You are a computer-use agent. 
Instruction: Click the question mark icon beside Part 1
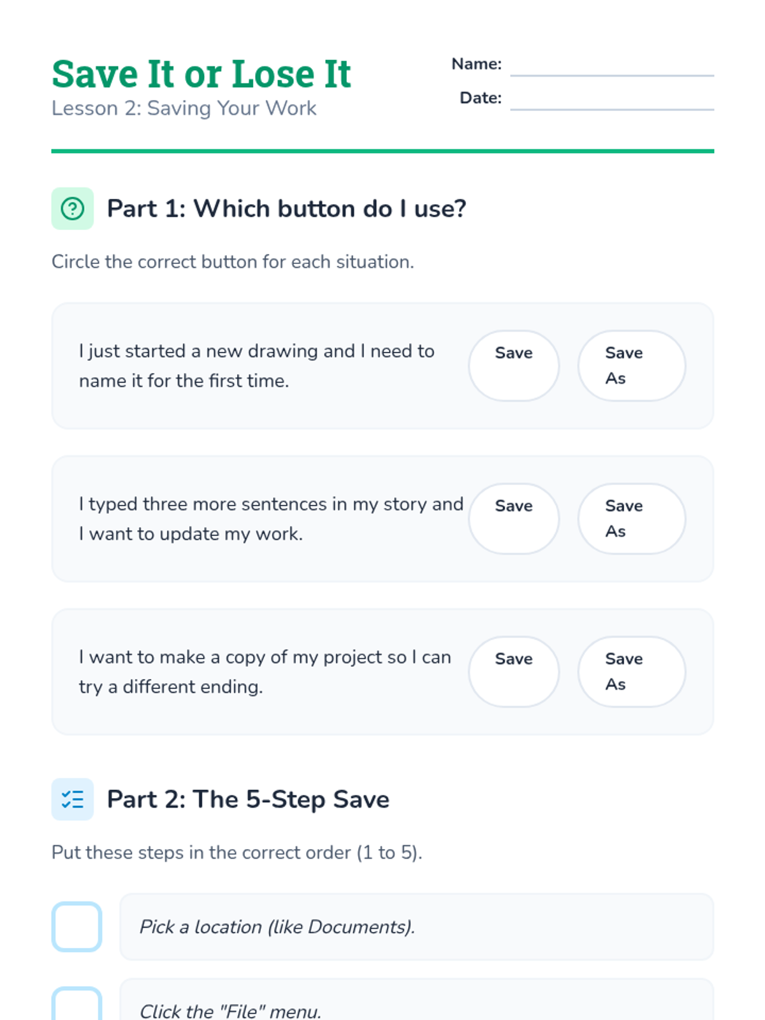pyautogui.click(x=73, y=208)
